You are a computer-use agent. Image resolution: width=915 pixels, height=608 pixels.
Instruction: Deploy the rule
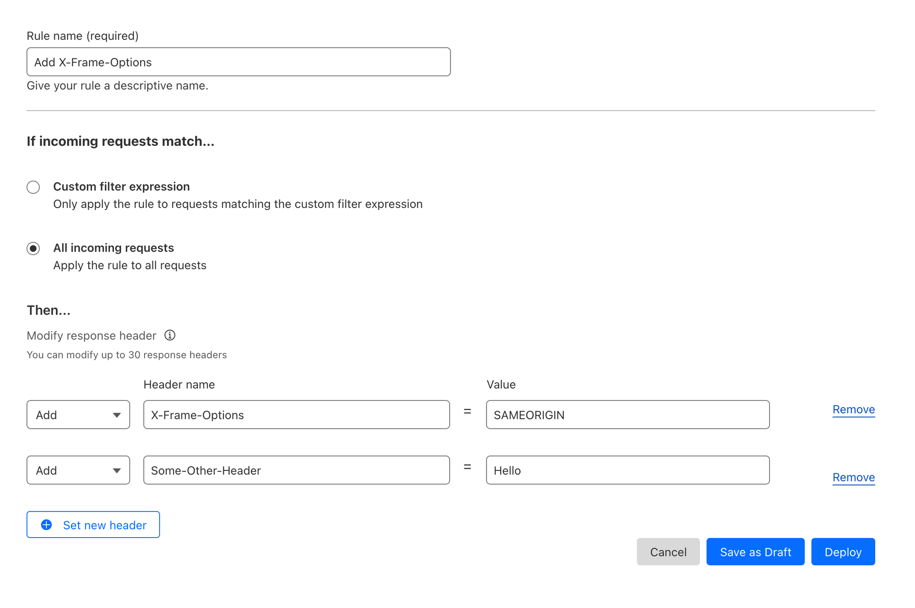point(843,552)
